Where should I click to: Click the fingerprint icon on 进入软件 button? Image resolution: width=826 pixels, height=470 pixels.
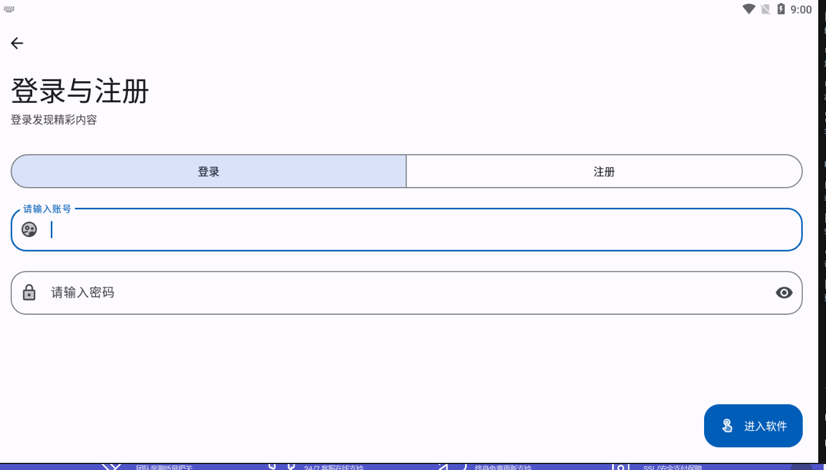coord(727,425)
